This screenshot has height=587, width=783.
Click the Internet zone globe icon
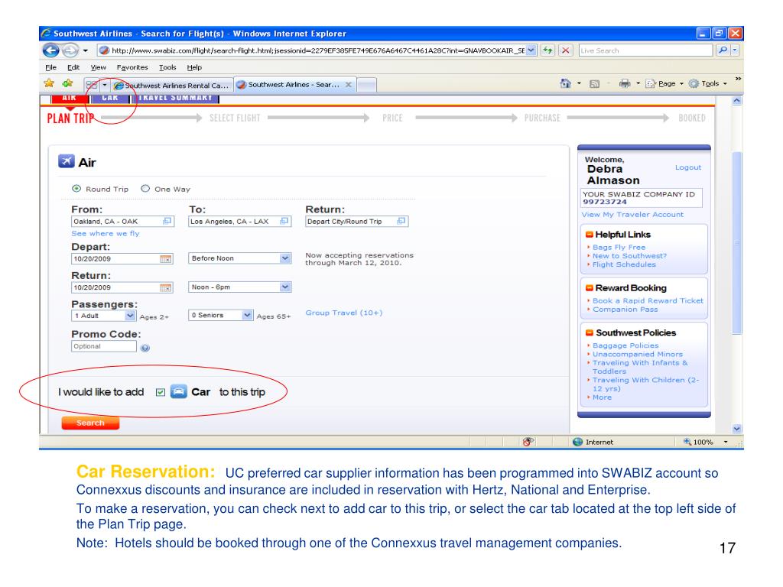(578, 442)
